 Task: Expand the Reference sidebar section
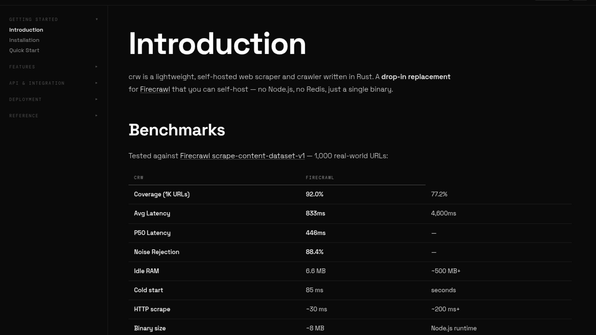click(24, 116)
